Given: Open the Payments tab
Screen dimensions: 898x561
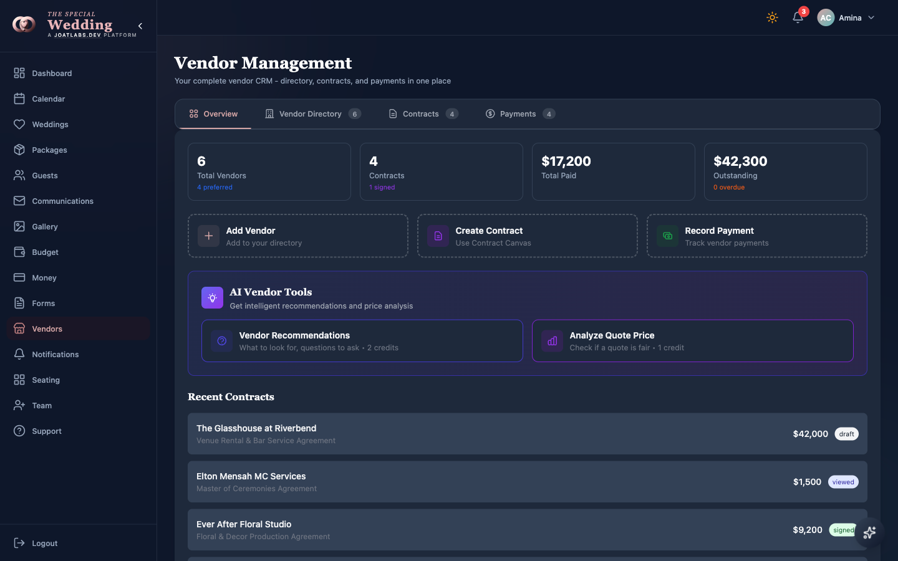Looking at the screenshot, I should pyautogui.click(x=520, y=114).
